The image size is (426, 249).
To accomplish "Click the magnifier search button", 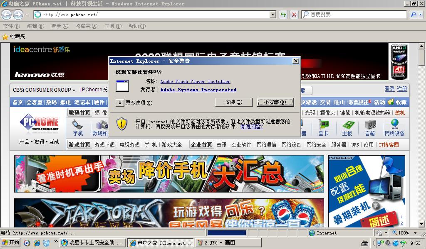I will (413, 15).
